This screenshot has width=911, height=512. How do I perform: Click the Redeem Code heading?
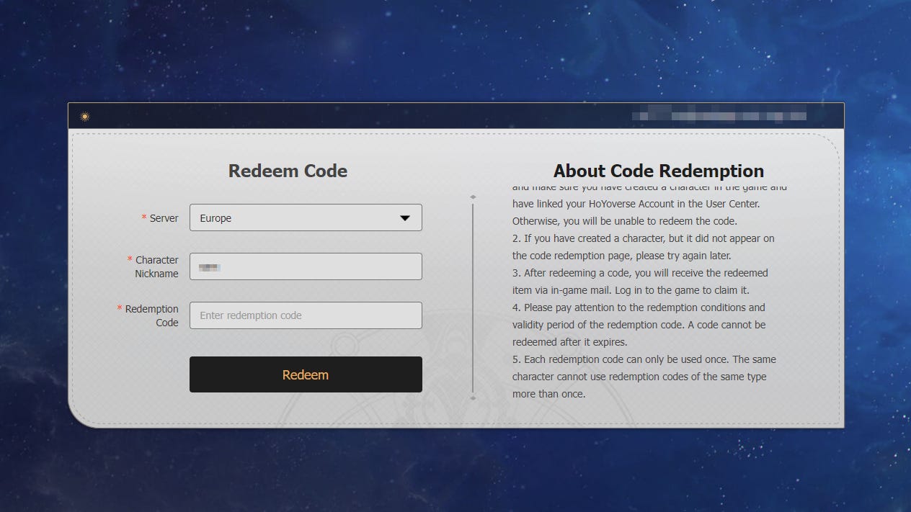pyautogui.click(x=288, y=171)
